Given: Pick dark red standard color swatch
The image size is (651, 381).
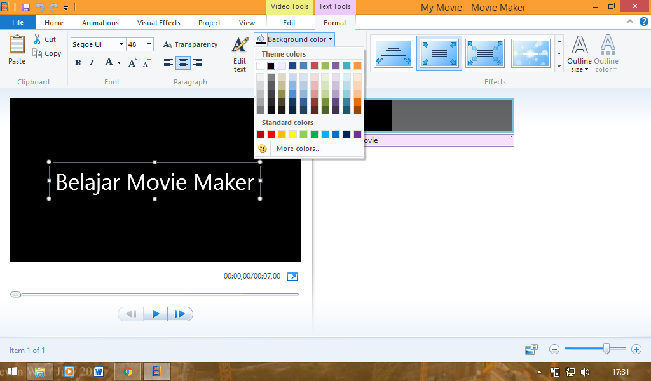Looking at the screenshot, I should 260,135.
